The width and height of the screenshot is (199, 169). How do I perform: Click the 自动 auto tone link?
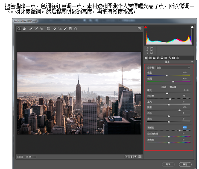coord(164,87)
